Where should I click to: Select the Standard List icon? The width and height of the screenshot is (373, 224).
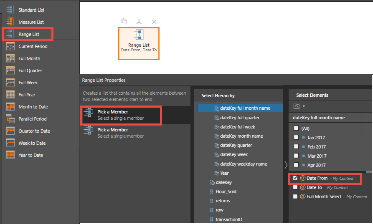click(10, 10)
